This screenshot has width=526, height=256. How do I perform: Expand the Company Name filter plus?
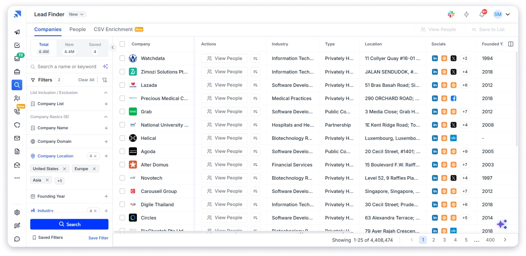point(106,128)
